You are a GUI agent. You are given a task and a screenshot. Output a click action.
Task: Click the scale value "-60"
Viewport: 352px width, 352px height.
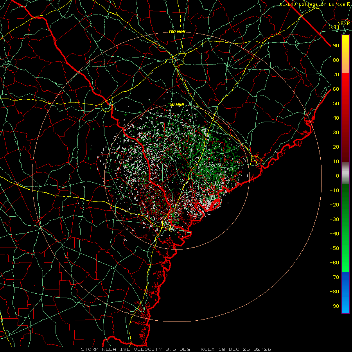tap(334, 263)
